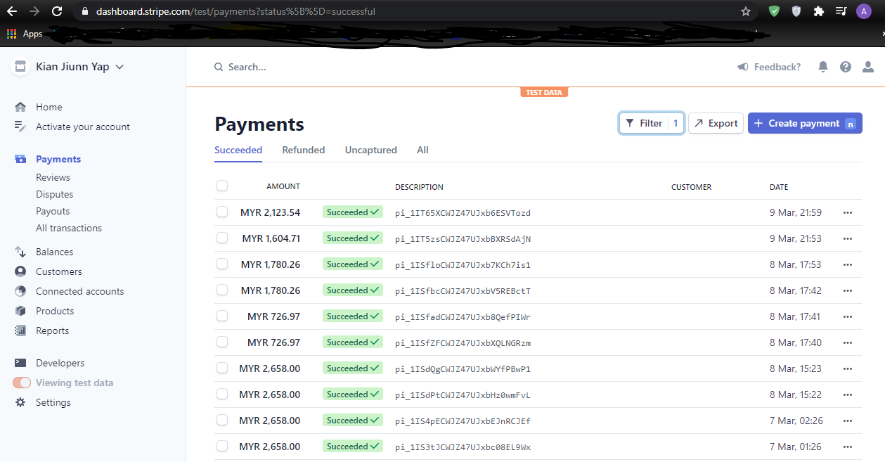This screenshot has height=462, width=885.
Task: Disable the Viewing test data toggle
Action: pyautogui.click(x=21, y=382)
